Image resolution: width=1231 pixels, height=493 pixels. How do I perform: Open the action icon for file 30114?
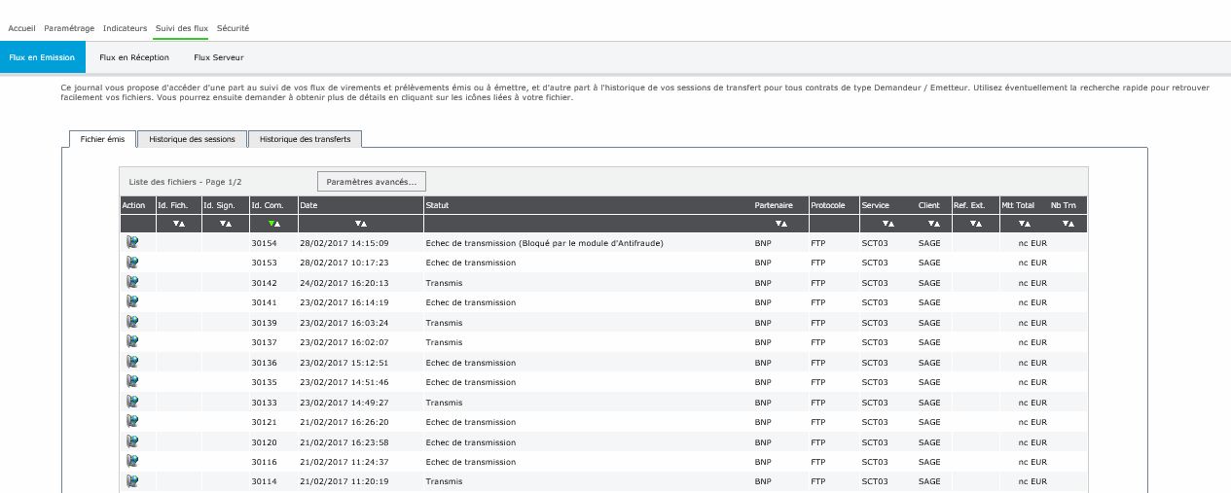tap(131, 481)
